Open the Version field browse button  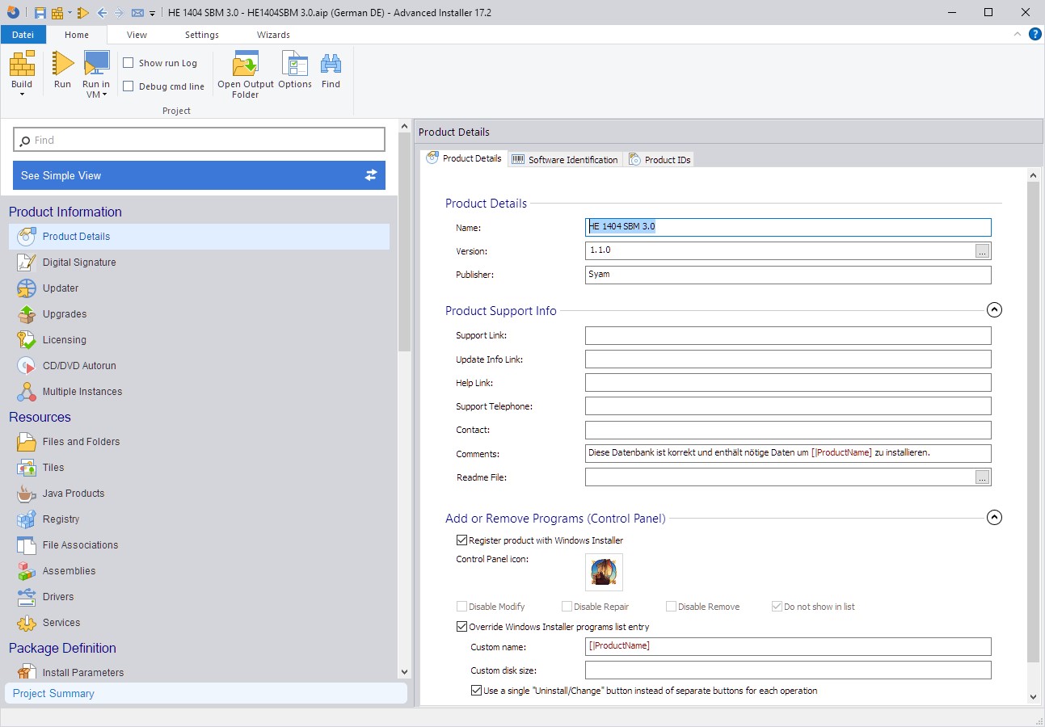coord(982,251)
